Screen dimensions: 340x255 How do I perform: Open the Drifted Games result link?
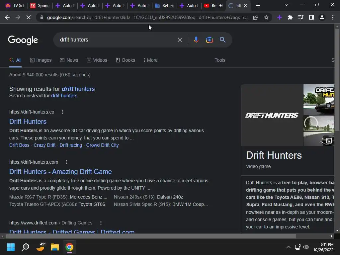72,231
